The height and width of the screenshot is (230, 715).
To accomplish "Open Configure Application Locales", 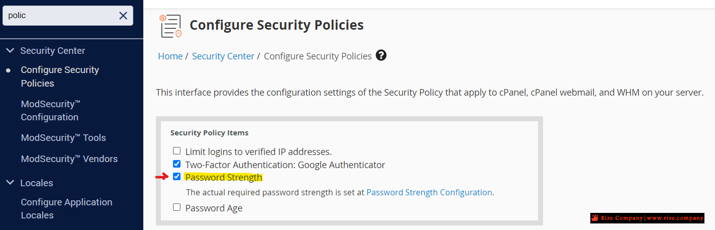I will (x=66, y=208).
